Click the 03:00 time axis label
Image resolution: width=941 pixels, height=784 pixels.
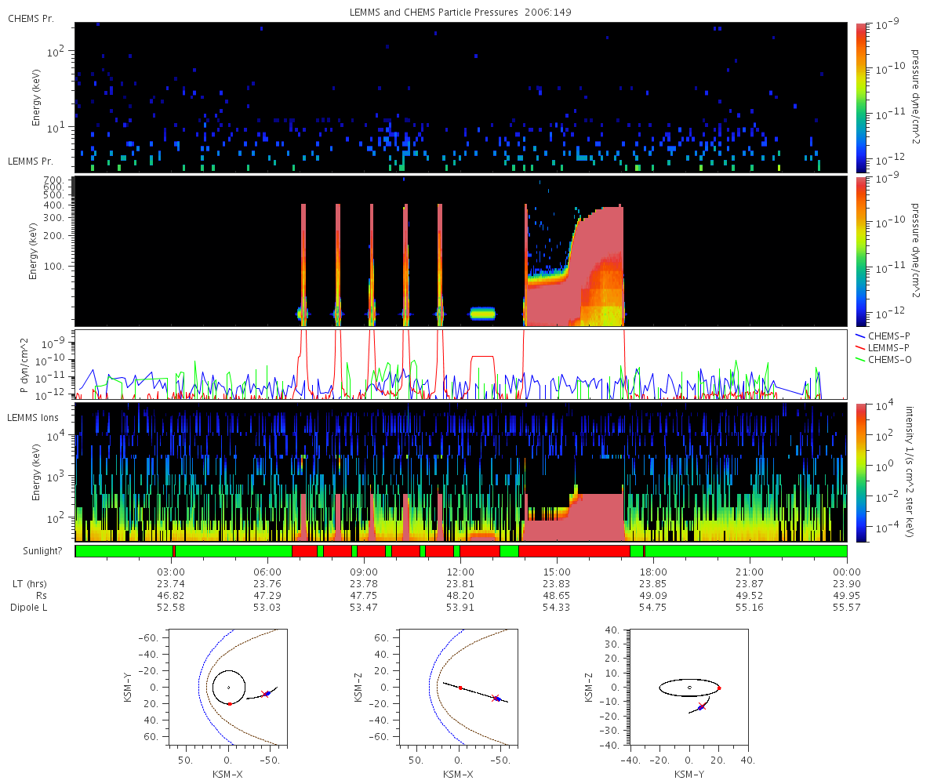pyautogui.click(x=171, y=572)
